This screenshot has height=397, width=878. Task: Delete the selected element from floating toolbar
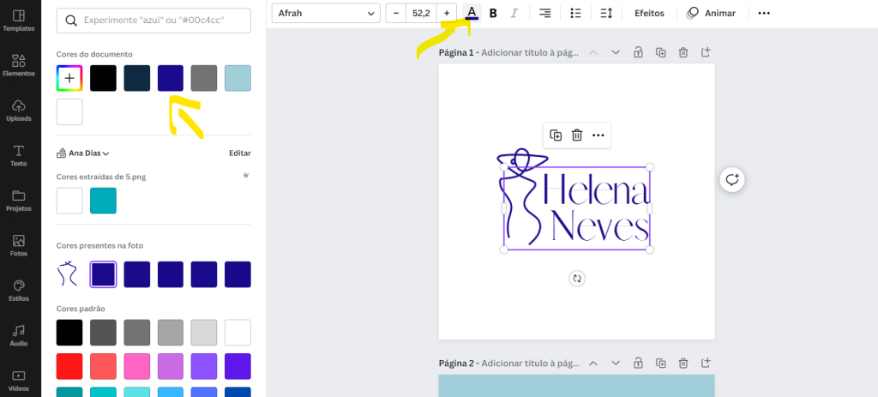point(577,135)
